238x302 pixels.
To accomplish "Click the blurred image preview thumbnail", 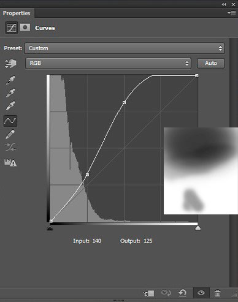I will [201, 171].
